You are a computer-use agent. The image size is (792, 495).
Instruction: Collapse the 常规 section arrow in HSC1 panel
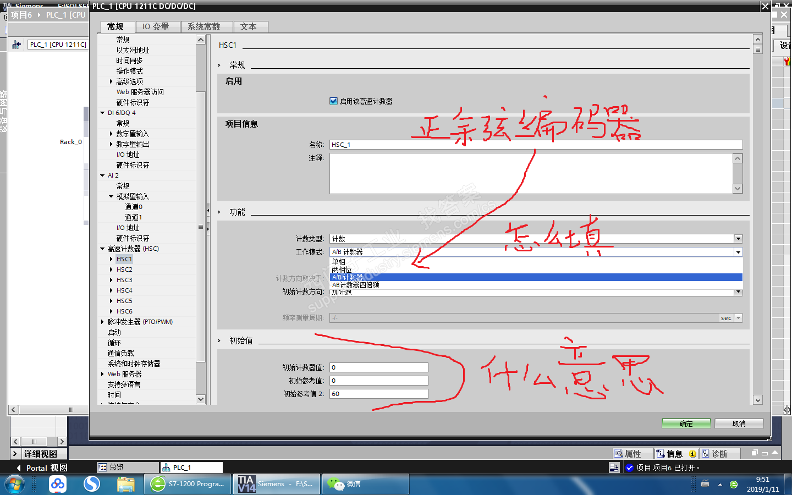[219, 65]
